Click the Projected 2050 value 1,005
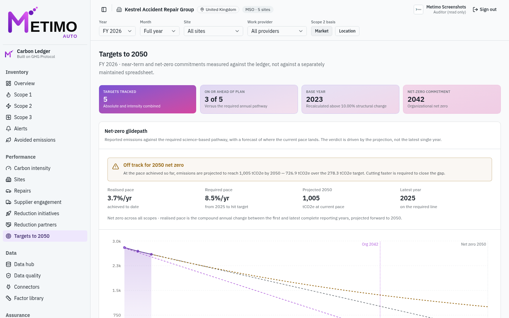509x318 pixels. 311,198
